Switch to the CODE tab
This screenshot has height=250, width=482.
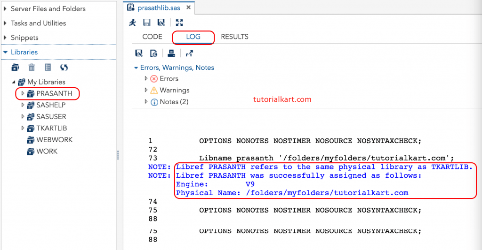click(152, 37)
